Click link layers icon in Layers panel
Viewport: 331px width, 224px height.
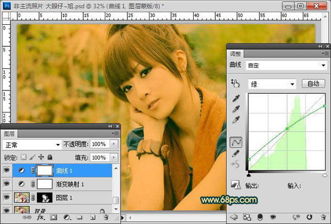pyautogui.click(x=26, y=217)
